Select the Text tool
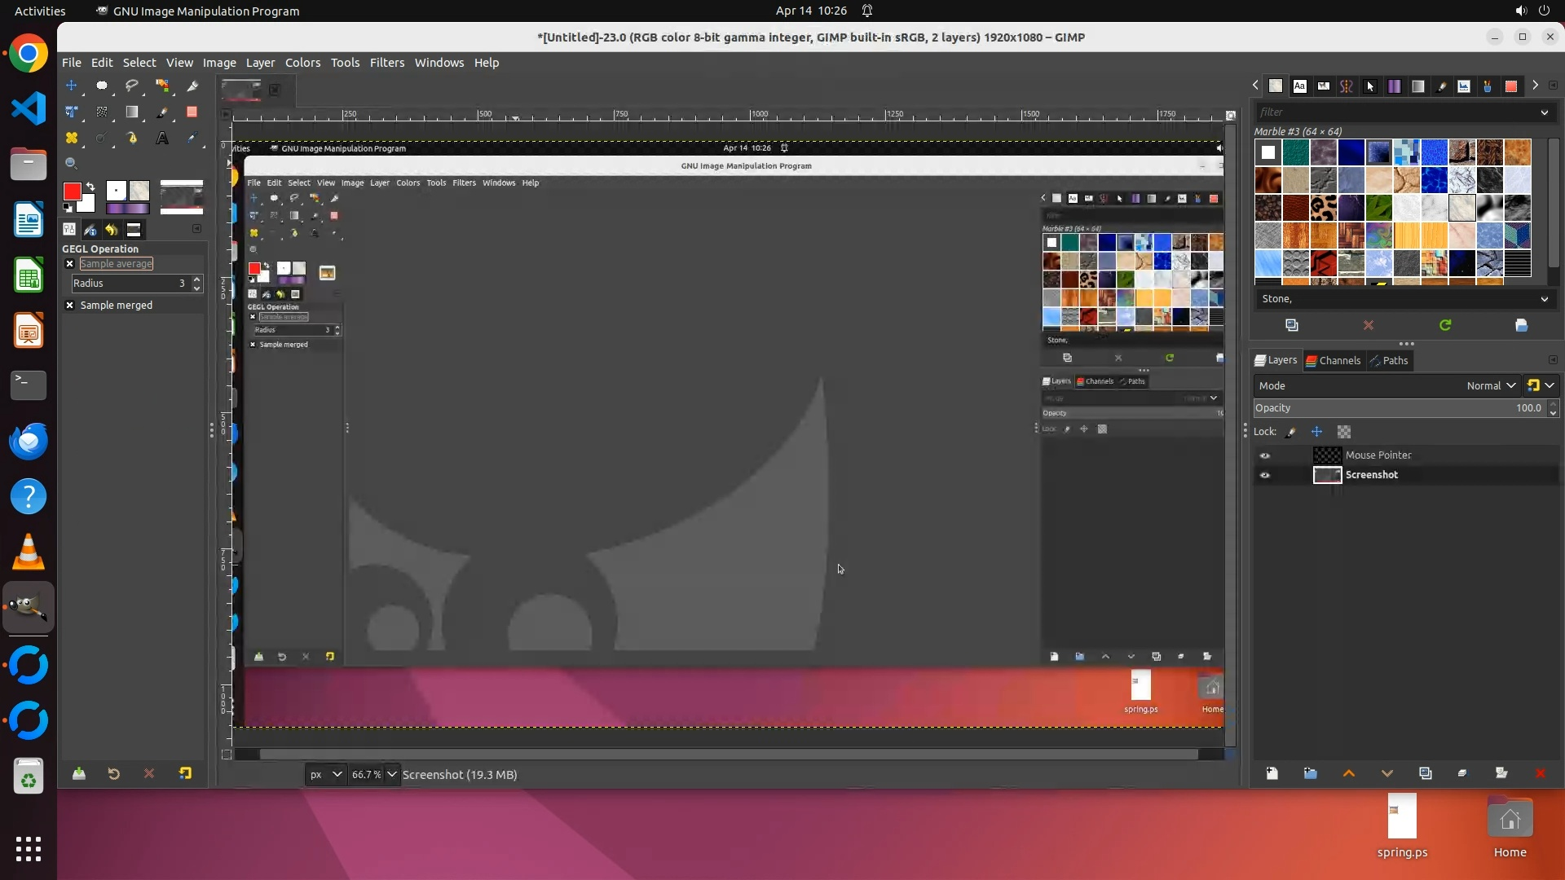1565x880 pixels. pos(162,139)
